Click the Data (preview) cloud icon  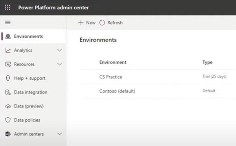(x=8, y=106)
